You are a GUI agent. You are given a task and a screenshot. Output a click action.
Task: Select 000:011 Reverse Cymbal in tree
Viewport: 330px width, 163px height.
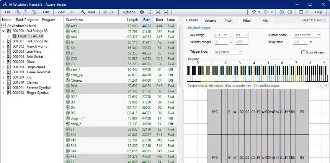coord(31,88)
